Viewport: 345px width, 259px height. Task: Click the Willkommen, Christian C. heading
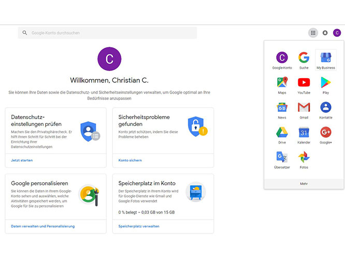109,80
